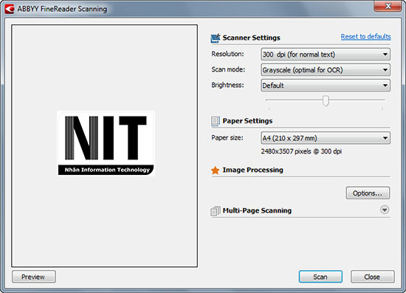Screen dimensions: 406x293
Task: Expand the Multi-Page Scanning section
Action: coord(385,210)
